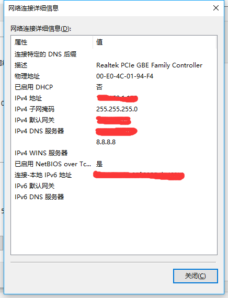Click Realtek PCIe GBE Family Controller value
Screen dimensions: 228x298
tap(149, 65)
